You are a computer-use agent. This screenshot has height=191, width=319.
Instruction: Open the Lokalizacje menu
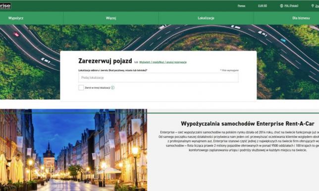(x=206, y=18)
